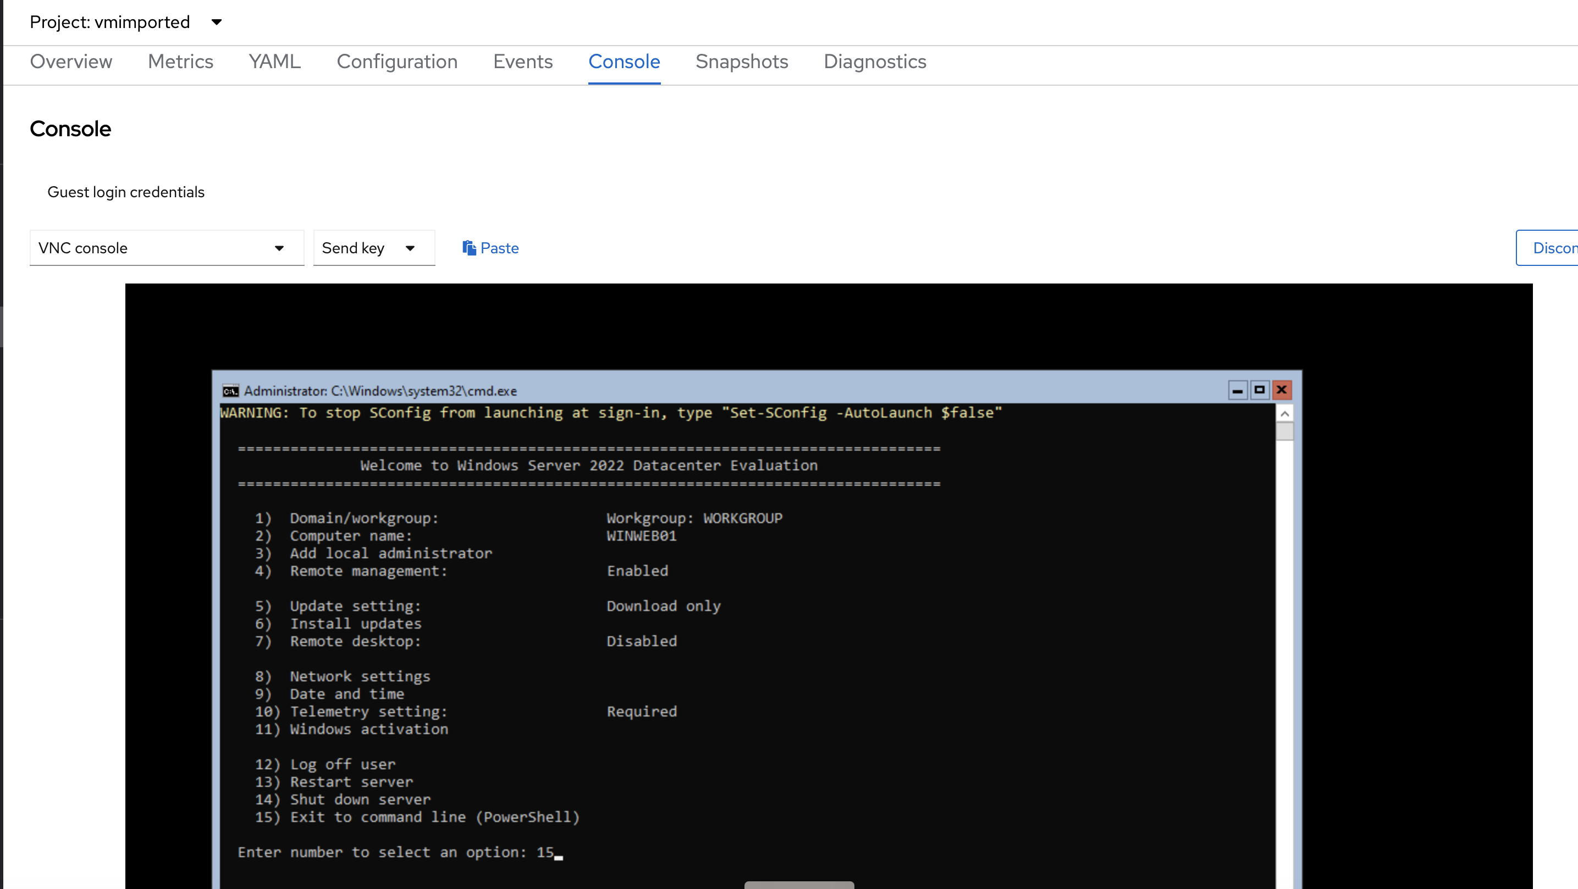
Task: Click the gray button below the console screen
Action: 799,884
